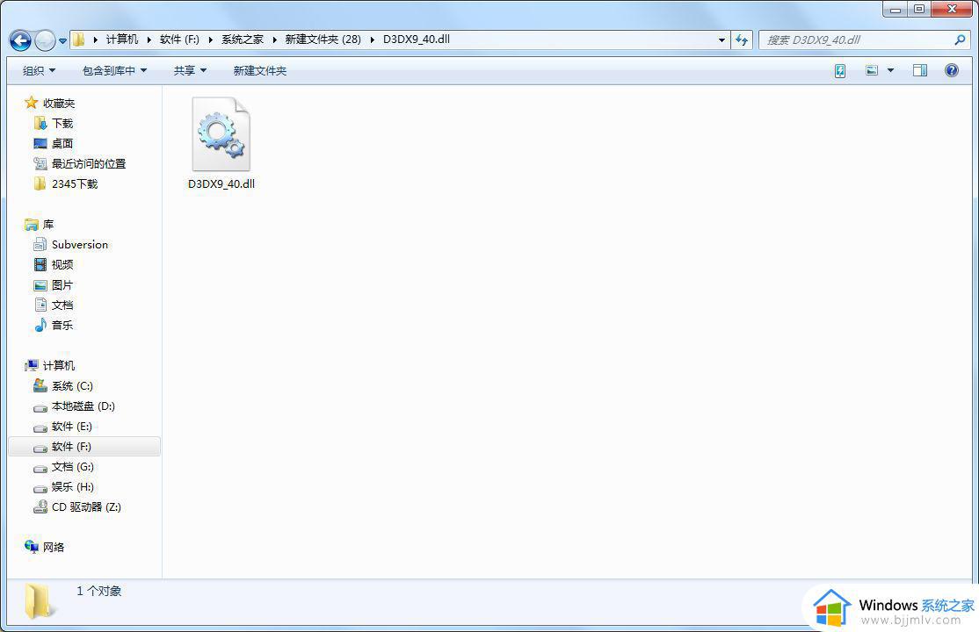979x632 pixels.
Task: Click the blue gadget icon in toolbar
Action: point(840,70)
